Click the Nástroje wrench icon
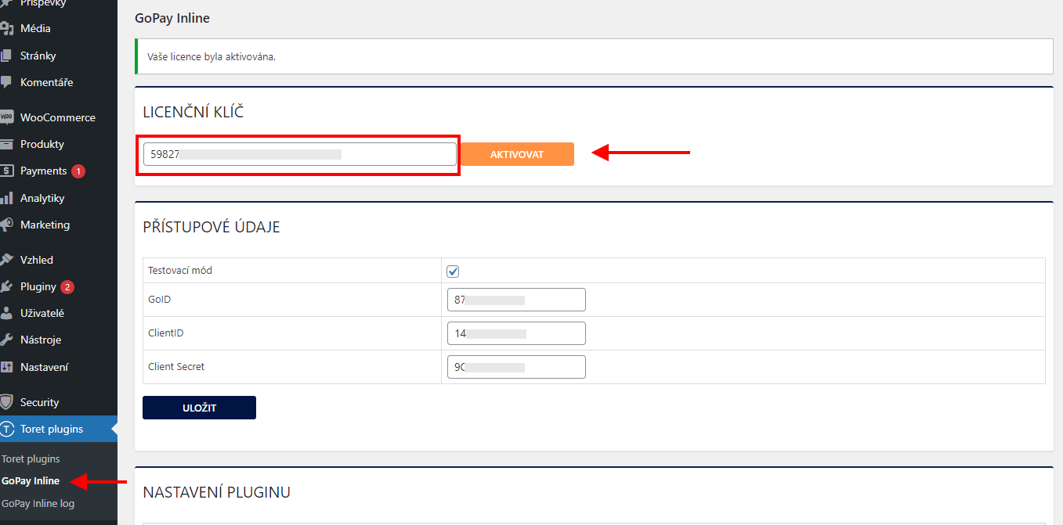Image resolution: width=1063 pixels, height=525 pixels. tap(7, 340)
